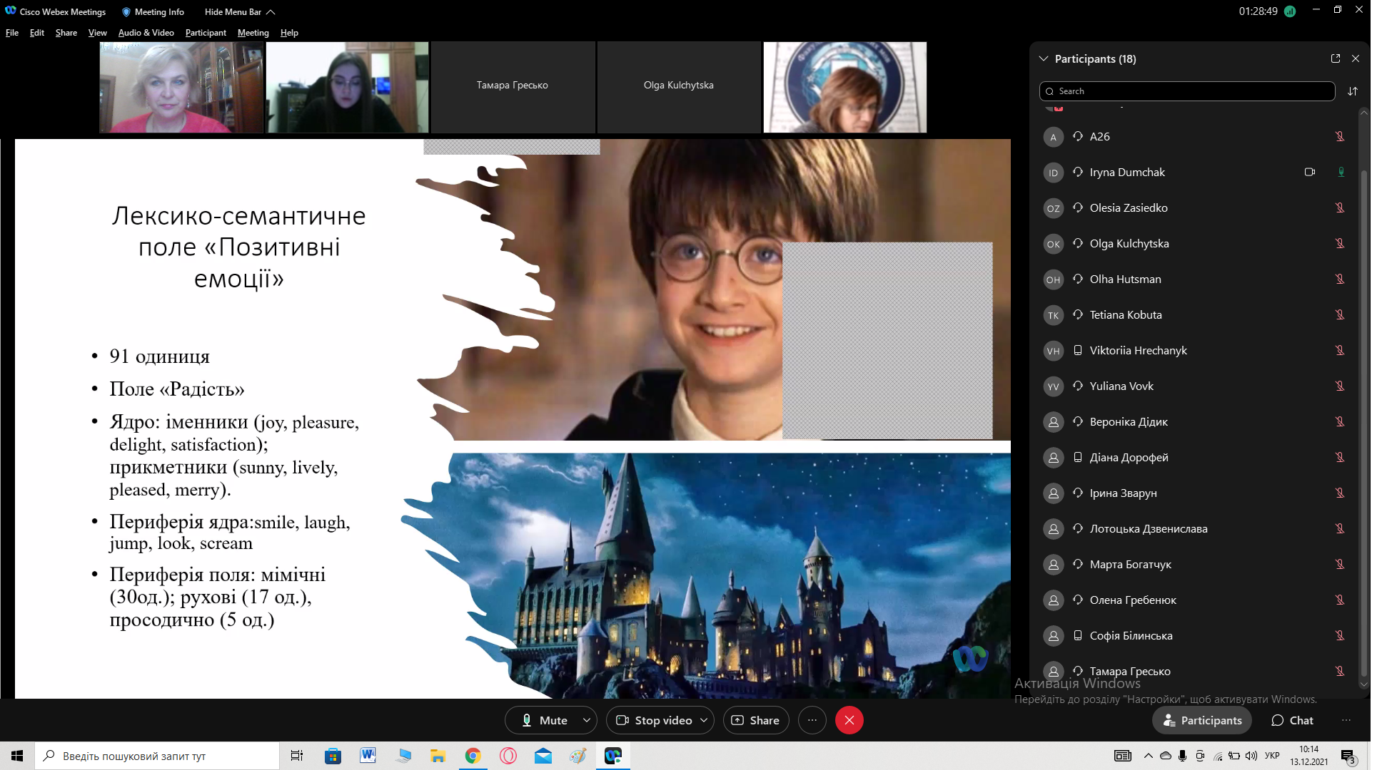Toggle the Stop video button
Image resolution: width=1382 pixels, height=770 pixels.
[653, 720]
